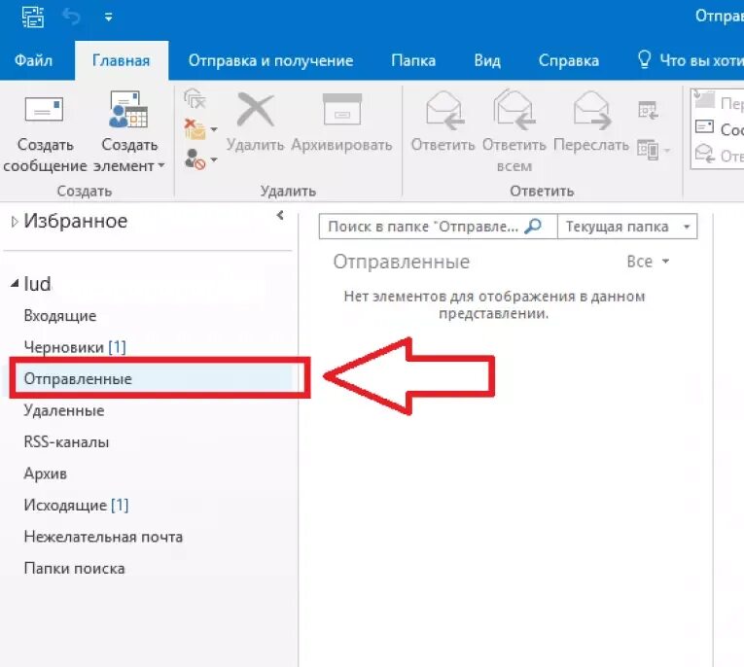Click the Junk mail person icon

[x=195, y=158]
